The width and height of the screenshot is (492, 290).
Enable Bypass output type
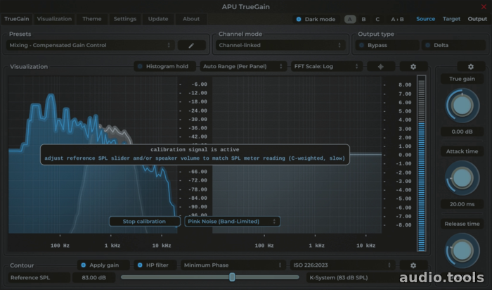[x=387, y=45]
